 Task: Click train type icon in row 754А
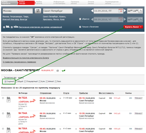tap(8, 113)
